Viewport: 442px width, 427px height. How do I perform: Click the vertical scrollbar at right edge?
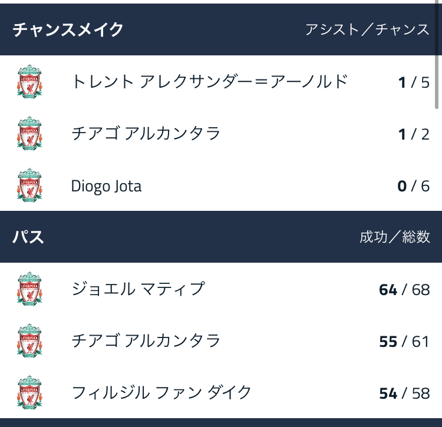click(x=437, y=82)
